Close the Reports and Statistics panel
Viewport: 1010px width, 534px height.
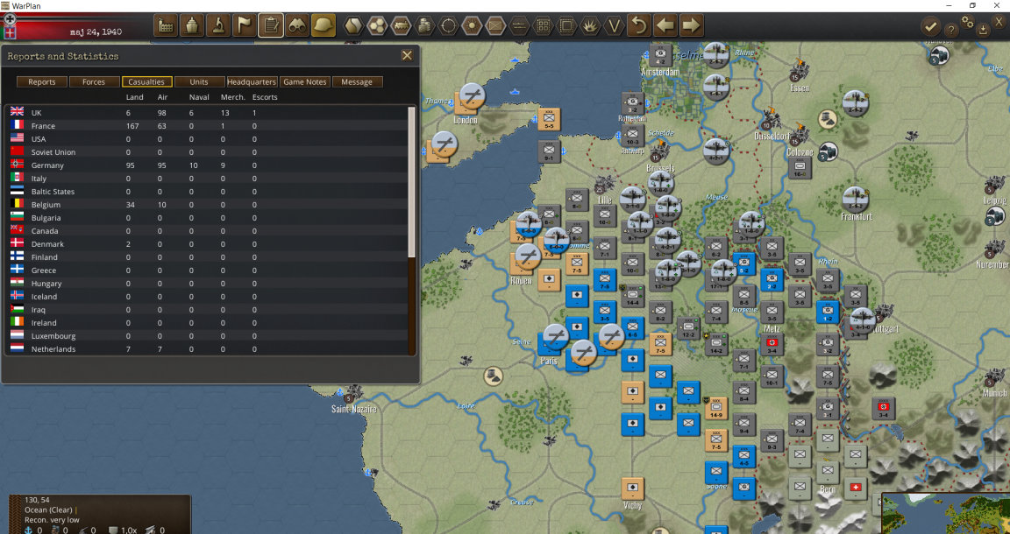407,56
